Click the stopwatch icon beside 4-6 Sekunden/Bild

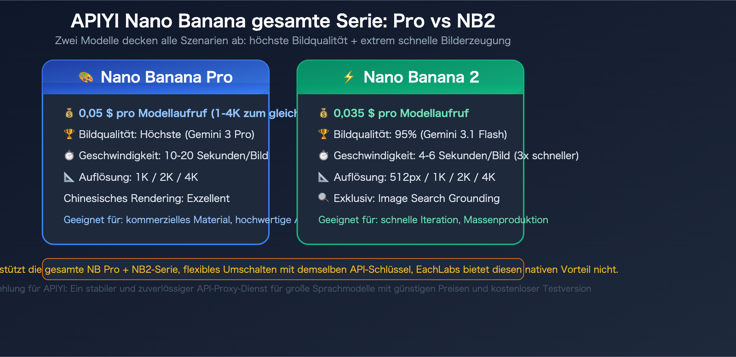[x=324, y=155]
